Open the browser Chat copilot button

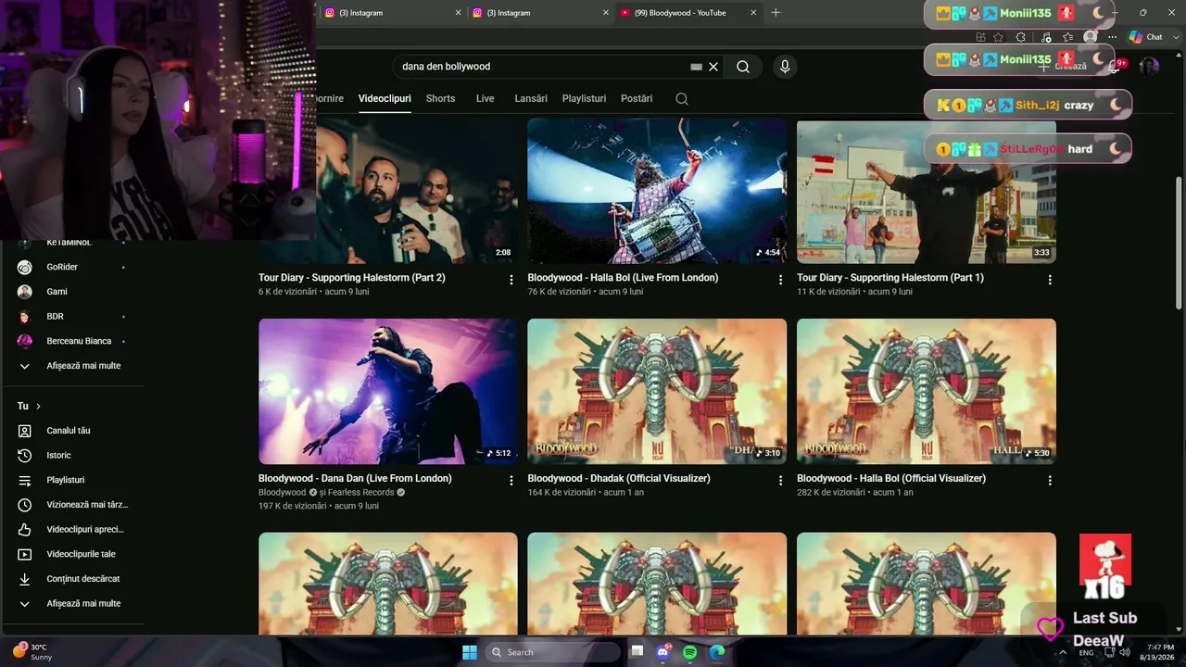coord(1146,37)
